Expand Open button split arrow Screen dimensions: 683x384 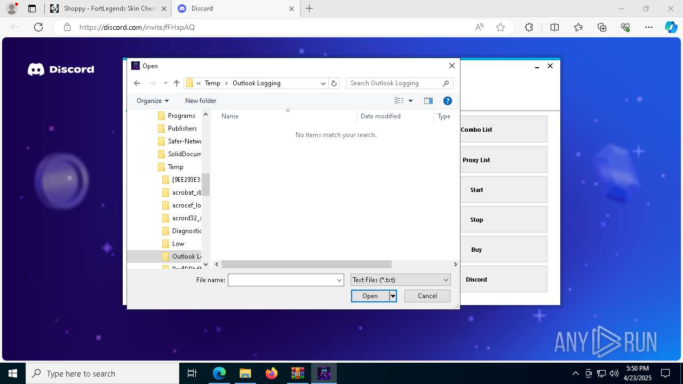click(393, 296)
